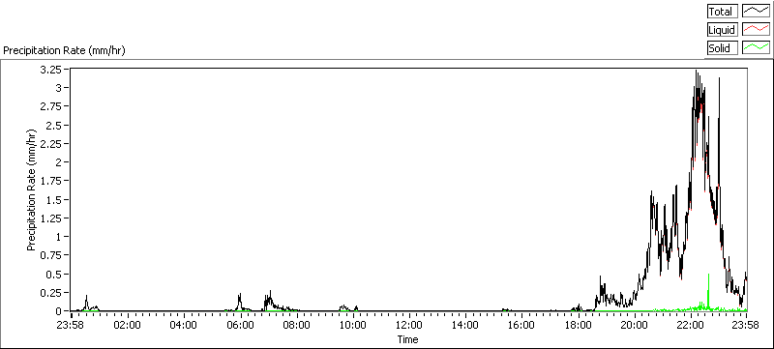The image size is (774, 349).
Task: Click the Total legend label
Action: (x=723, y=12)
